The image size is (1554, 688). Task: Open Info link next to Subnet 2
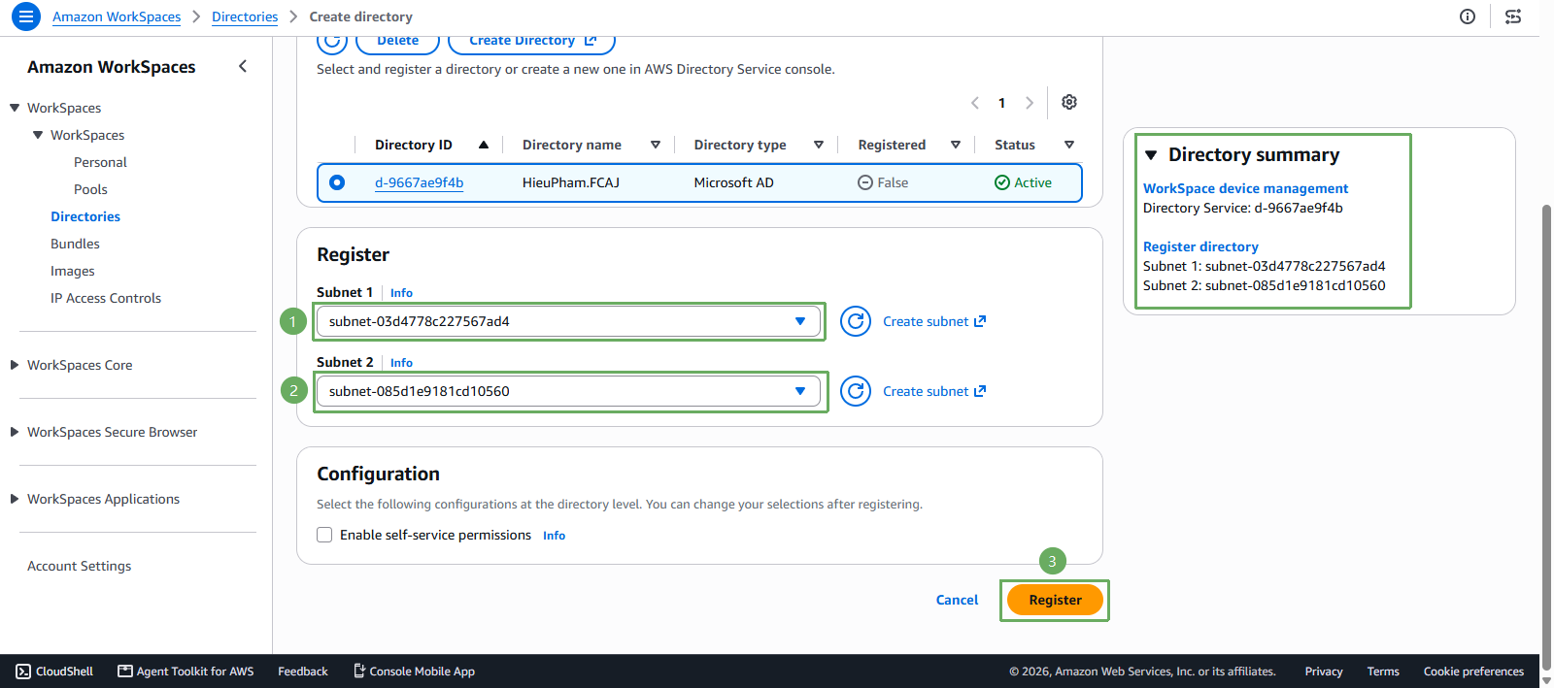point(401,363)
